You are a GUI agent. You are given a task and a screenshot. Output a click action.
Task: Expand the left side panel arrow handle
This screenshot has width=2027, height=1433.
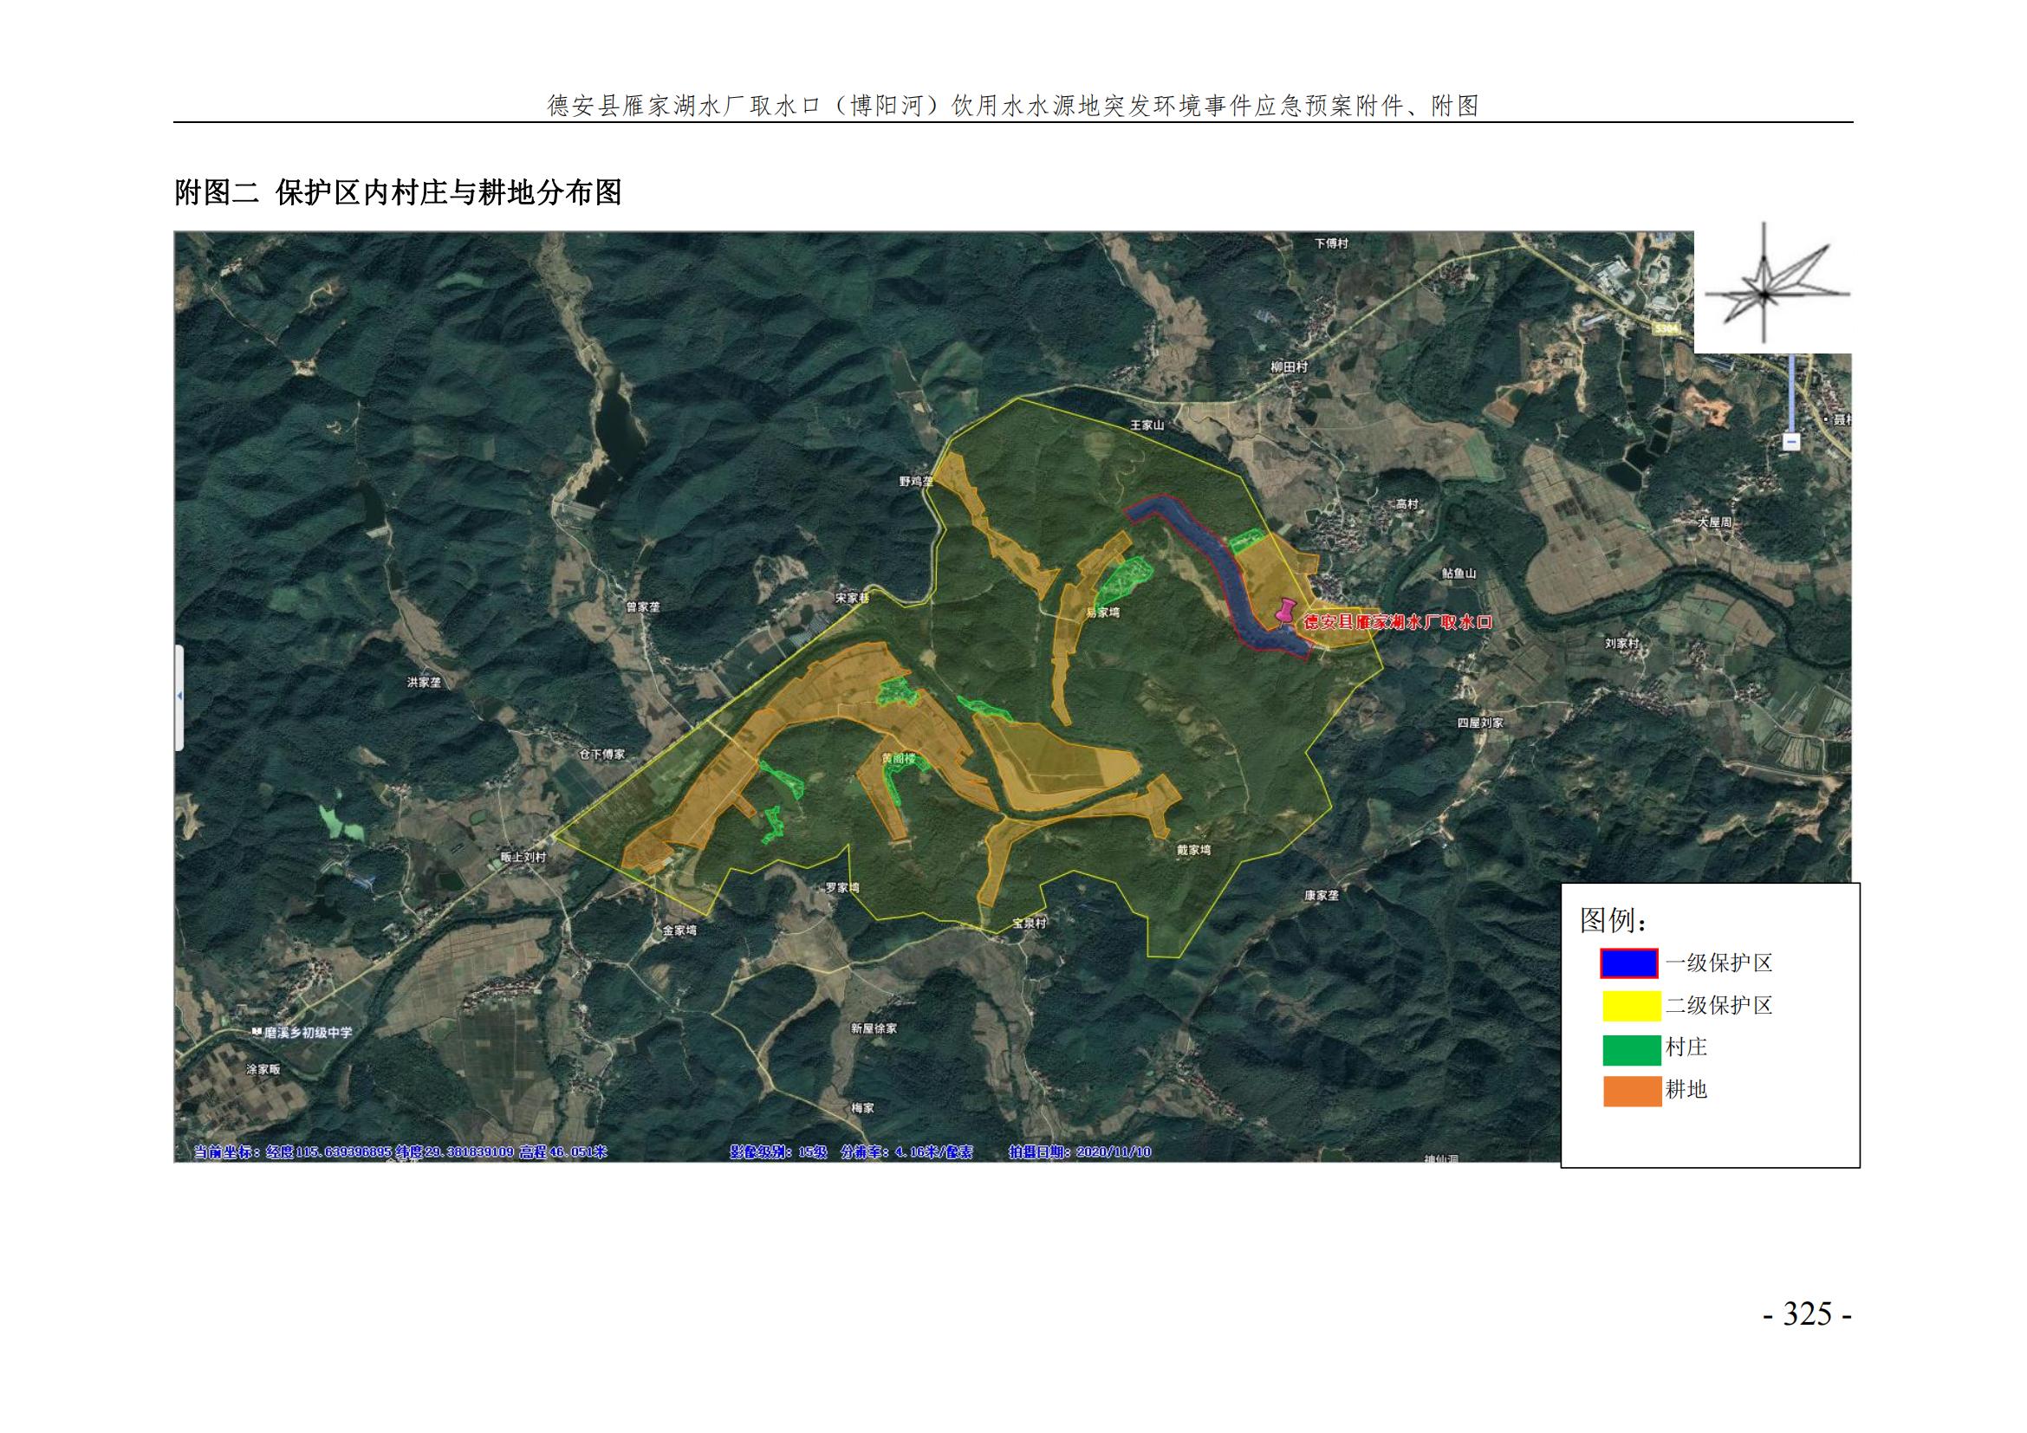pyautogui.click(x=179, y=697)
